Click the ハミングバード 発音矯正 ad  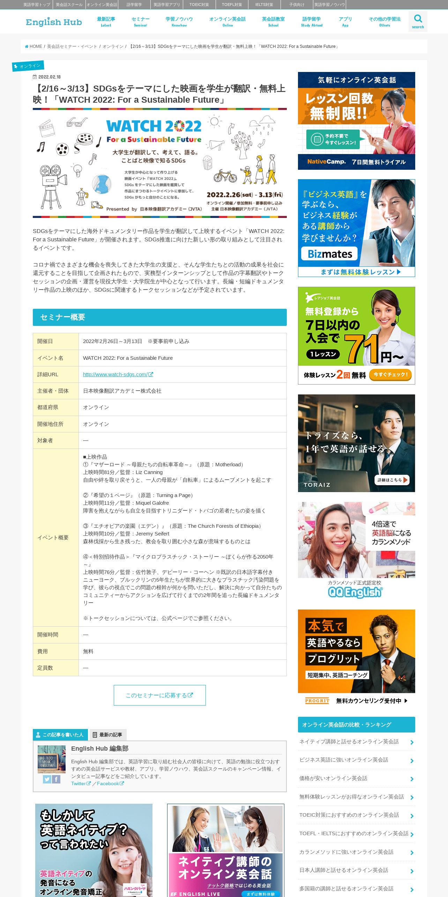[x=94, y=850]
